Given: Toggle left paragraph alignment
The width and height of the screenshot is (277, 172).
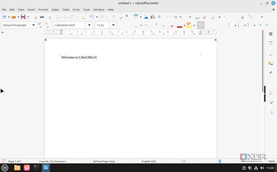Looking at the screenshot, I should tap(201, 25).
